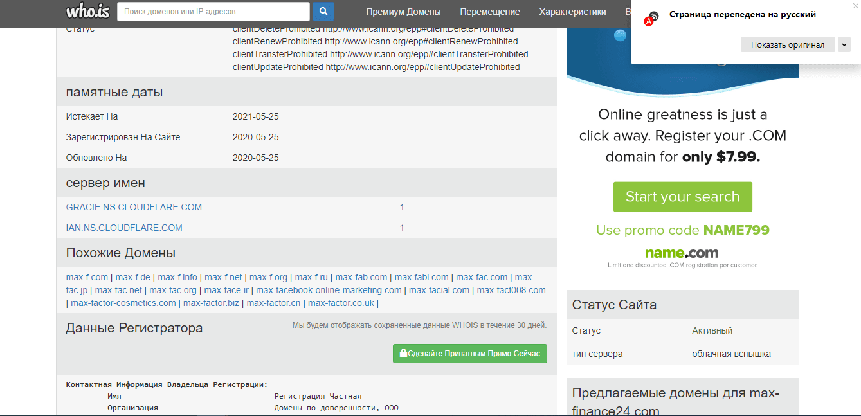
Task: Click the max-factor.co.uk domain link
Action: tap(341, 303)
